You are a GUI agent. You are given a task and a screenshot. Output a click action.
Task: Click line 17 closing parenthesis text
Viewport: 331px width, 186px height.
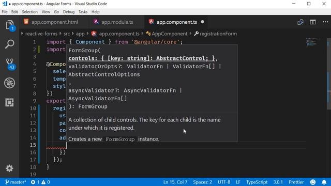pyautogui.click(x=57, y=160)
